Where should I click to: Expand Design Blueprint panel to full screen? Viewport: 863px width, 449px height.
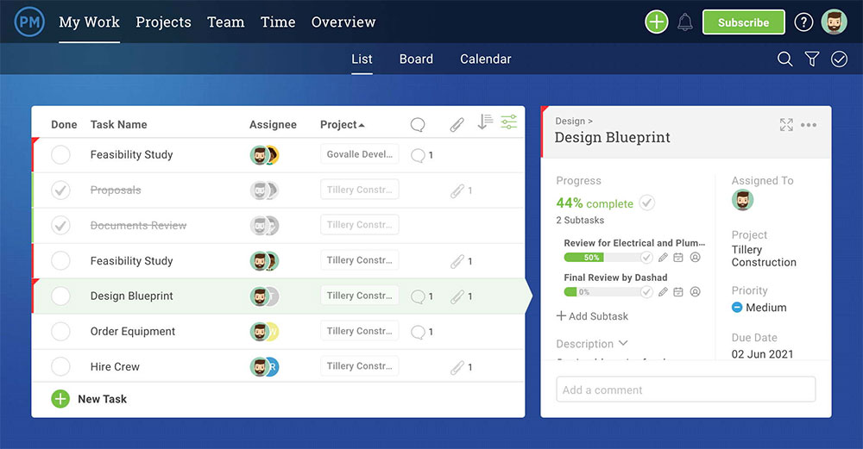786,125
